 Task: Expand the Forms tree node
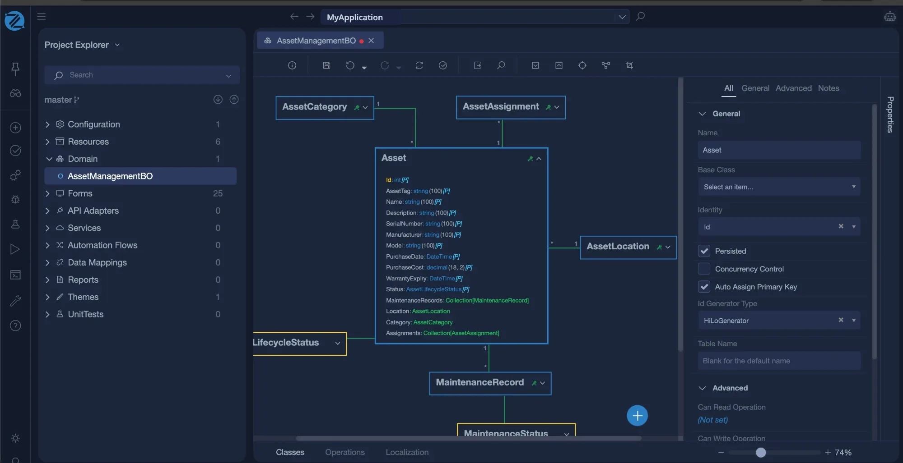tap(47, 193)
